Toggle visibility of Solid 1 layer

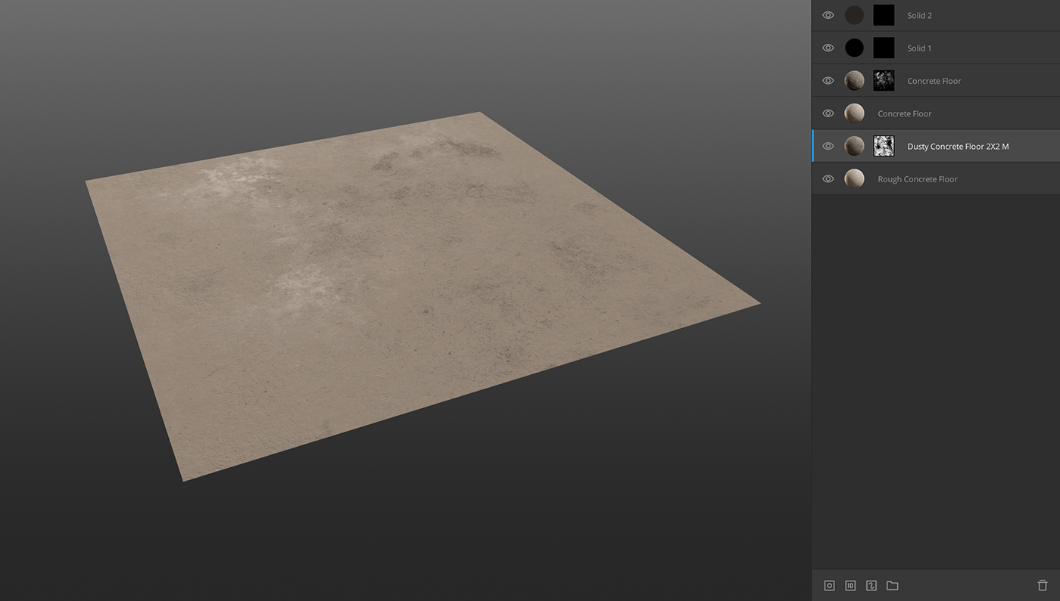828,48
